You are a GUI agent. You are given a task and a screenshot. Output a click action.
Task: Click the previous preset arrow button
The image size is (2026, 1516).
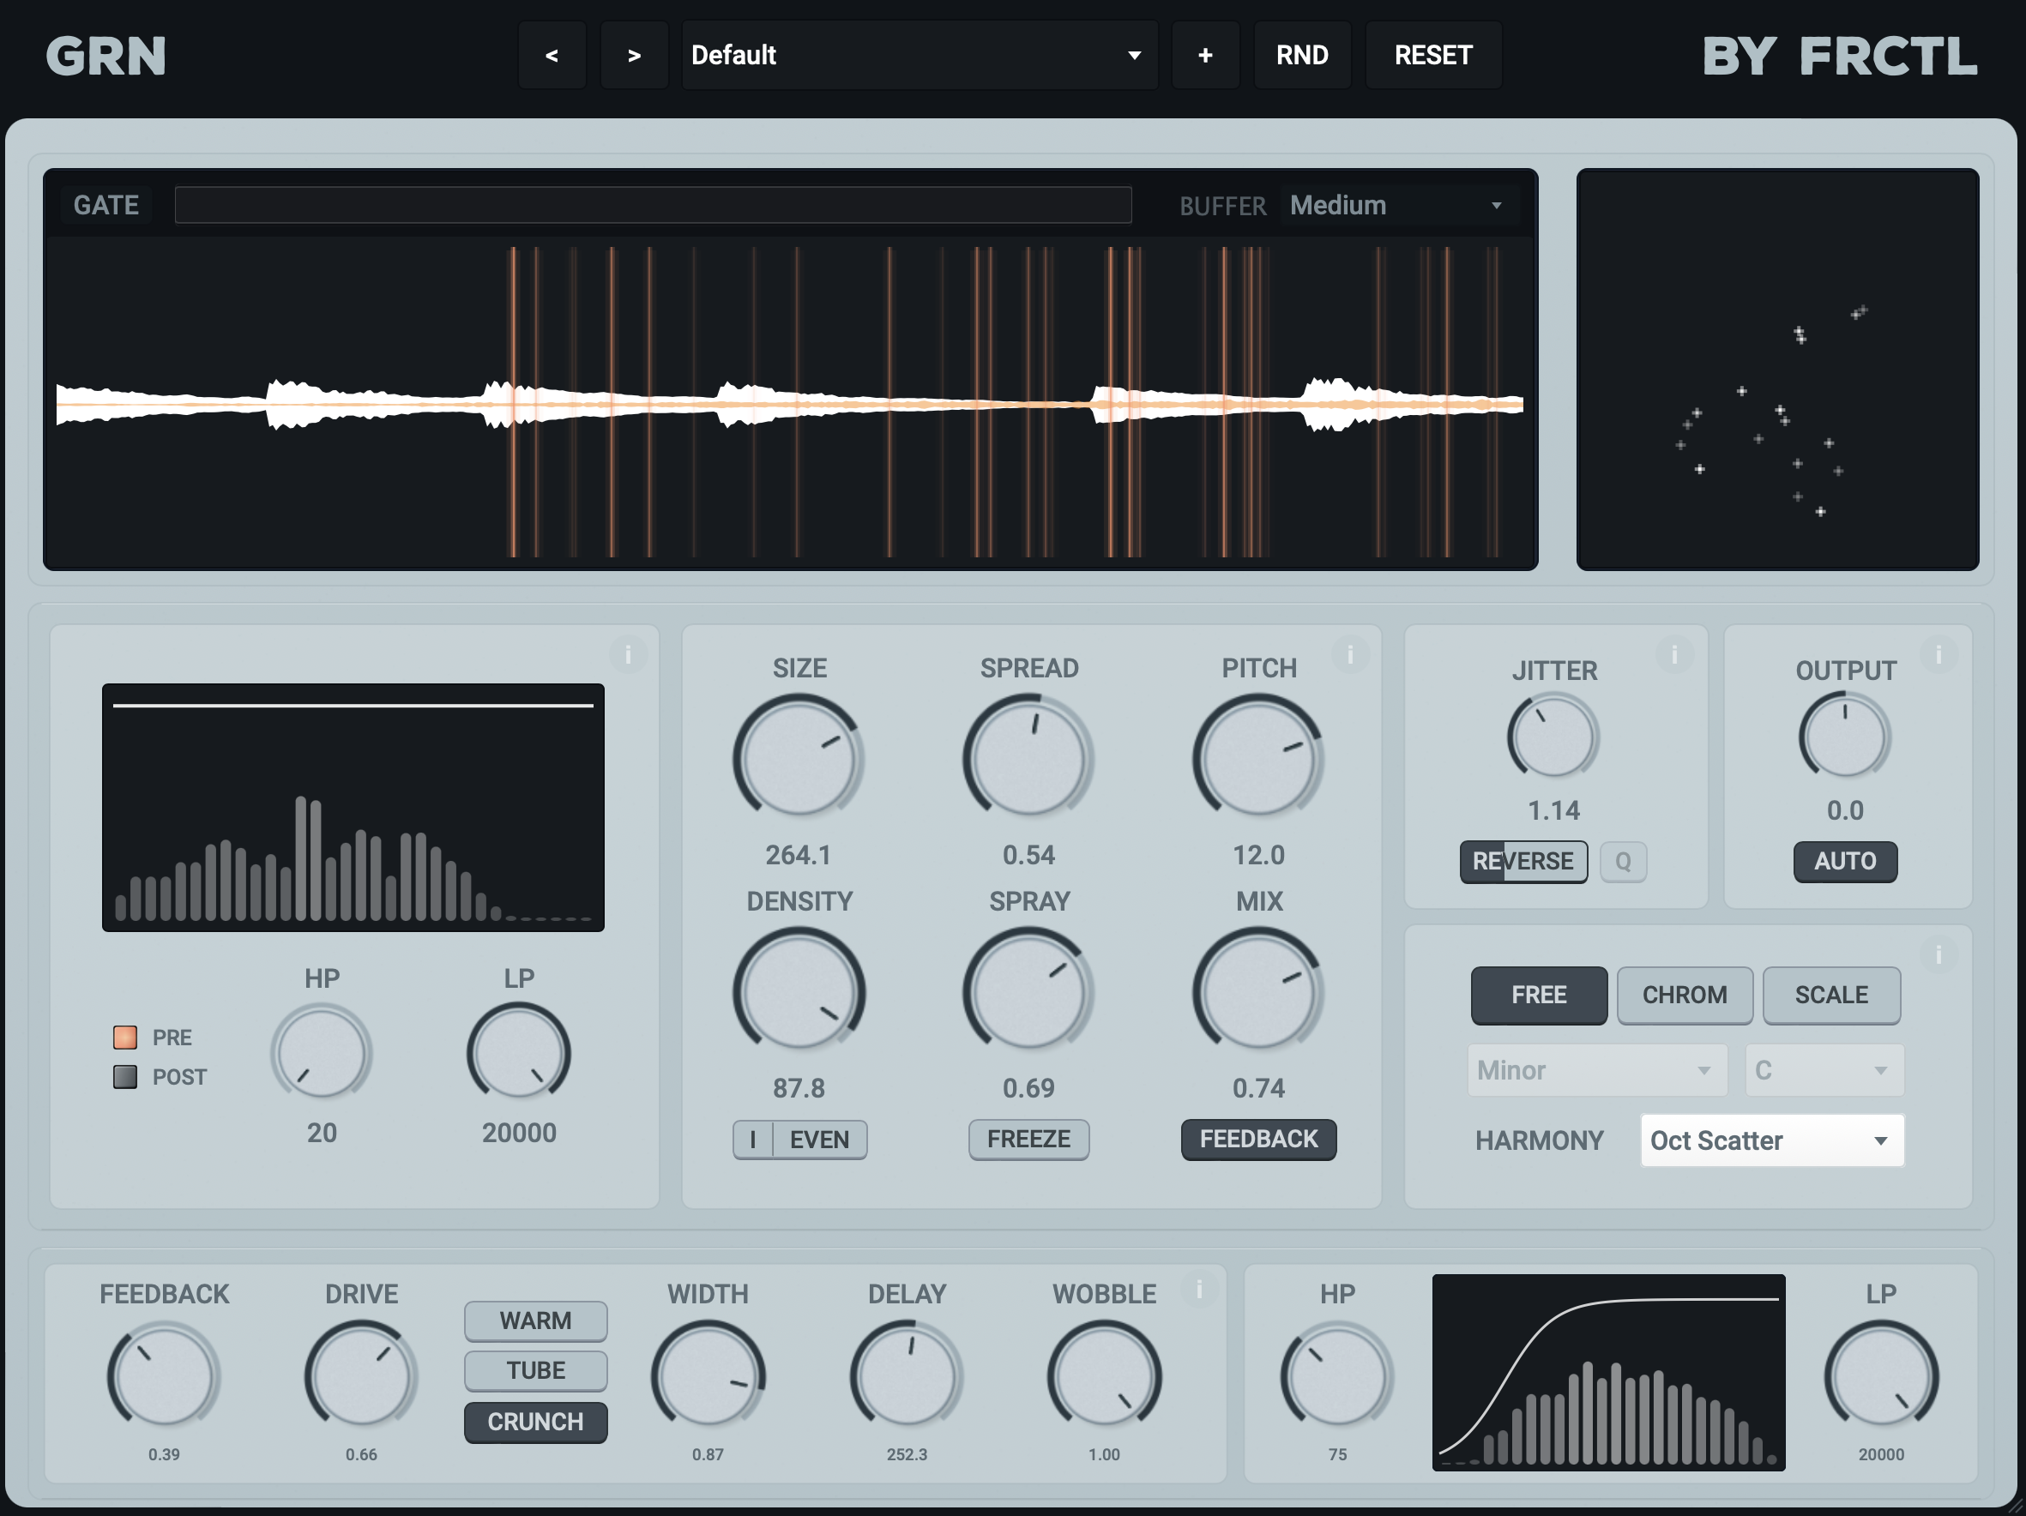(552, 55)
